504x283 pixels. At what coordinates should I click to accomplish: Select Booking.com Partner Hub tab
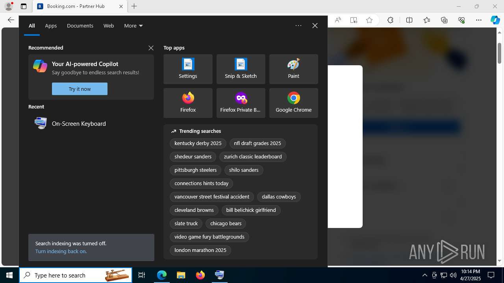tap(80, 6)
